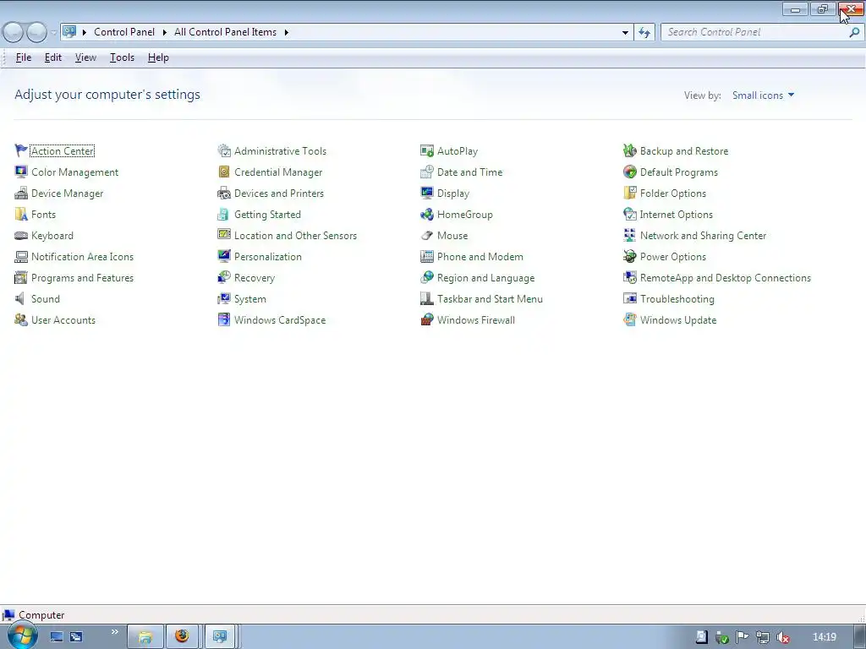This screenshot has height=649, width=866.
Task: Open Windows Explorer taskbar button
Action: [x=145, y=637]
